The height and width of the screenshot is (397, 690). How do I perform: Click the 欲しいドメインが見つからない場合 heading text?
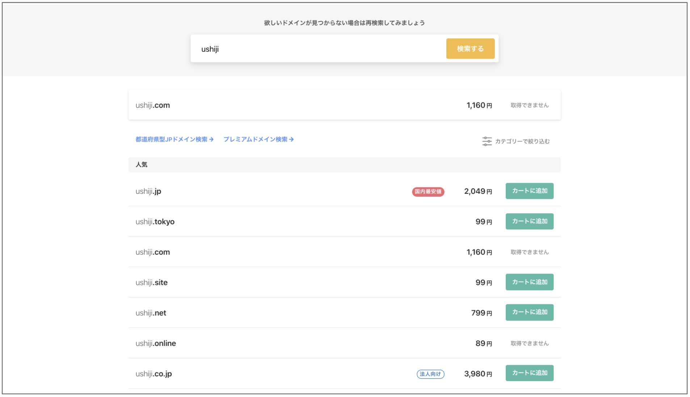344,23
